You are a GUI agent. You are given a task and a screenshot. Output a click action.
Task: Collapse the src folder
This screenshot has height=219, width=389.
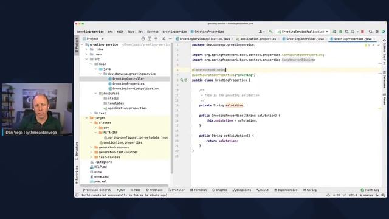pos(86,60)
